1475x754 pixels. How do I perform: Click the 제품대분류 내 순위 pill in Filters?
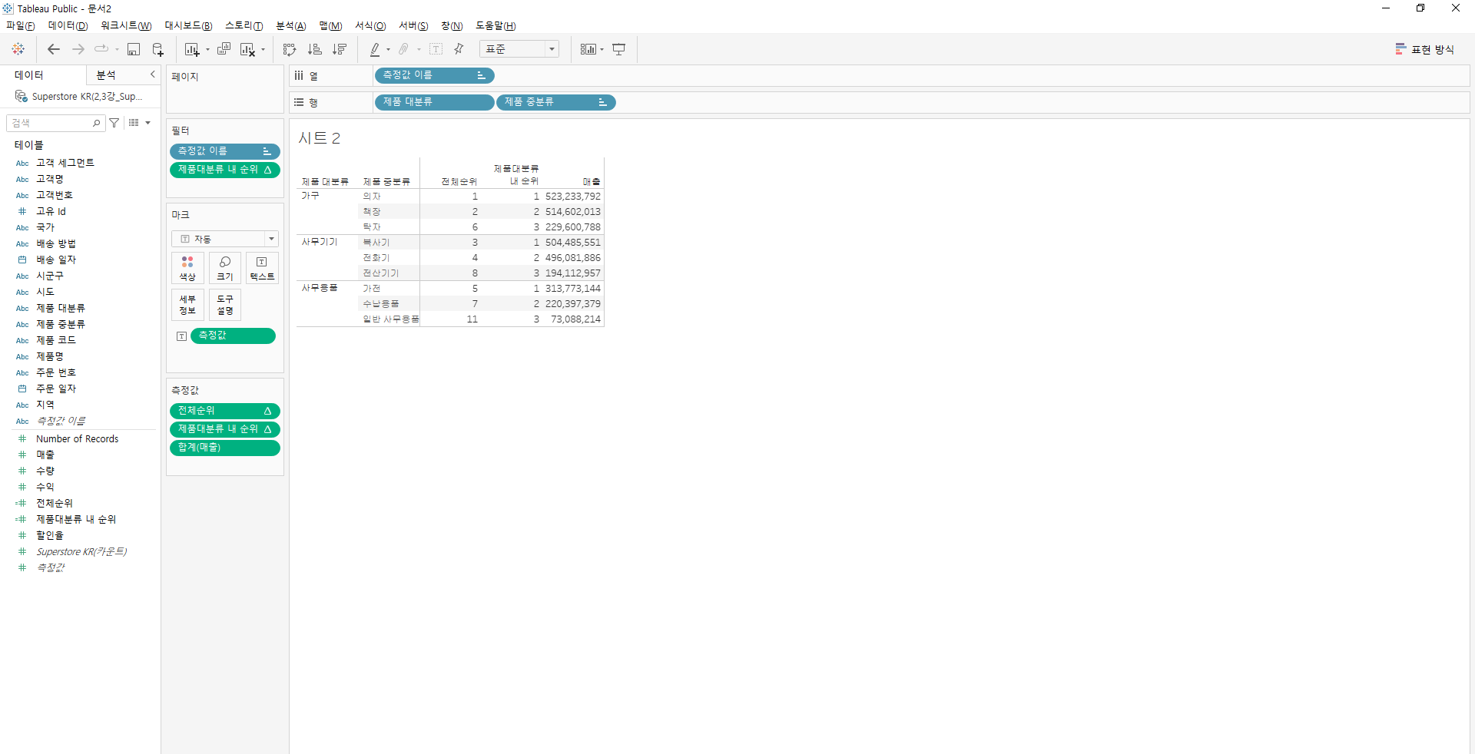coord(225,170)
